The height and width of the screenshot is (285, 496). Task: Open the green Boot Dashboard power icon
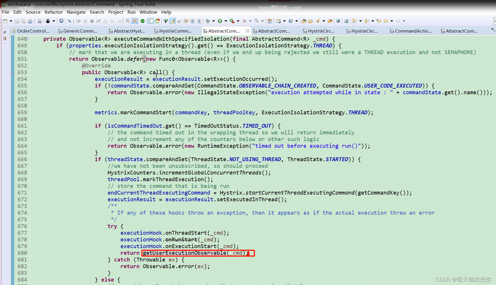[x=143, y=21]
